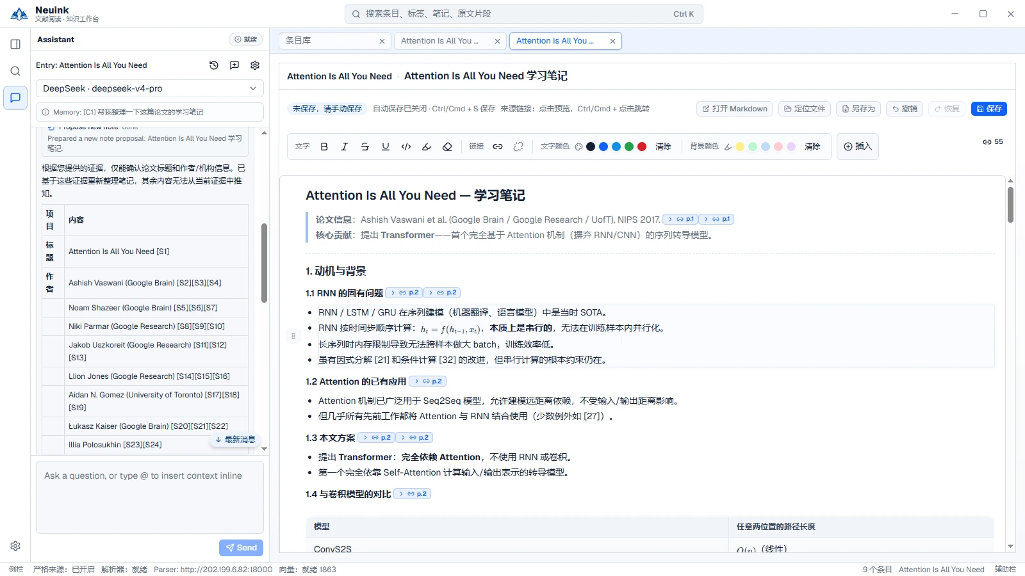The height and width of the screenshot is (576, 1025).
Task: Expand p.2 citation of section 1.4
Action: click(x=412, y=493)
